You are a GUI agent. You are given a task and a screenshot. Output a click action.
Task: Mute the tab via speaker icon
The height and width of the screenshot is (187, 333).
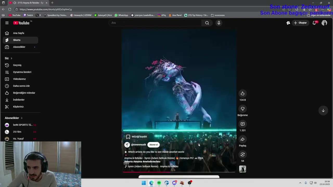coord(15,3)
